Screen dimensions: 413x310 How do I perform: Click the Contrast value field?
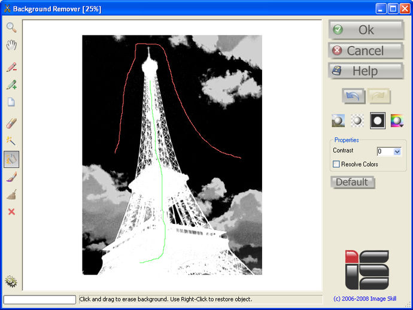(x=385, y=151)
